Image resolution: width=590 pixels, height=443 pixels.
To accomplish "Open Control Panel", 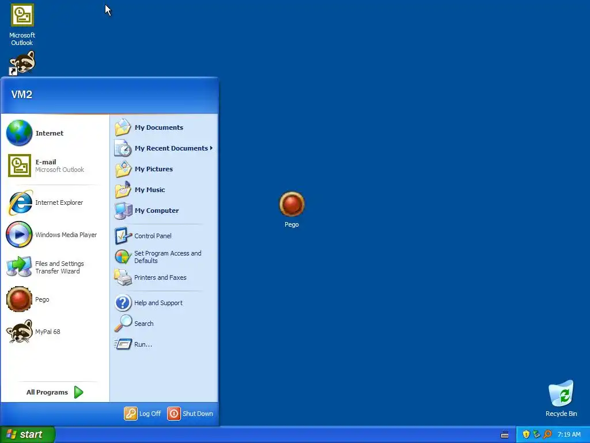I will click(x=164, y=236).
